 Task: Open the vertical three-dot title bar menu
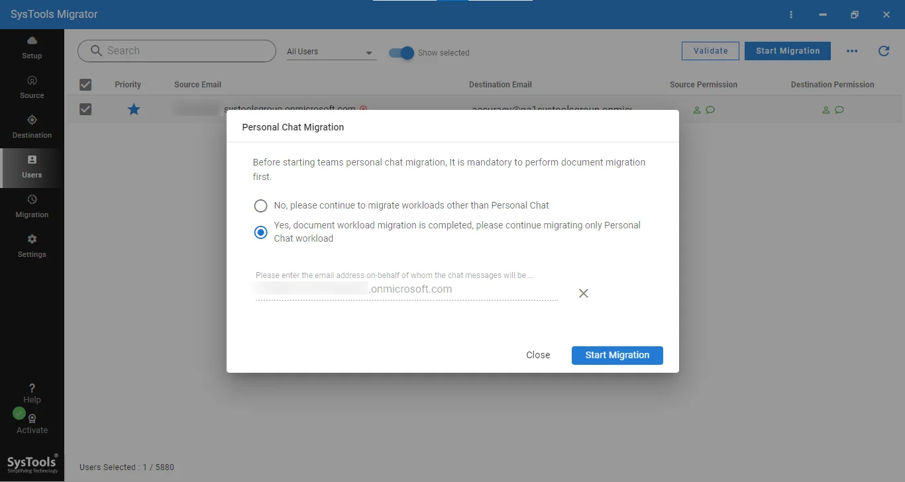point(790,15)
